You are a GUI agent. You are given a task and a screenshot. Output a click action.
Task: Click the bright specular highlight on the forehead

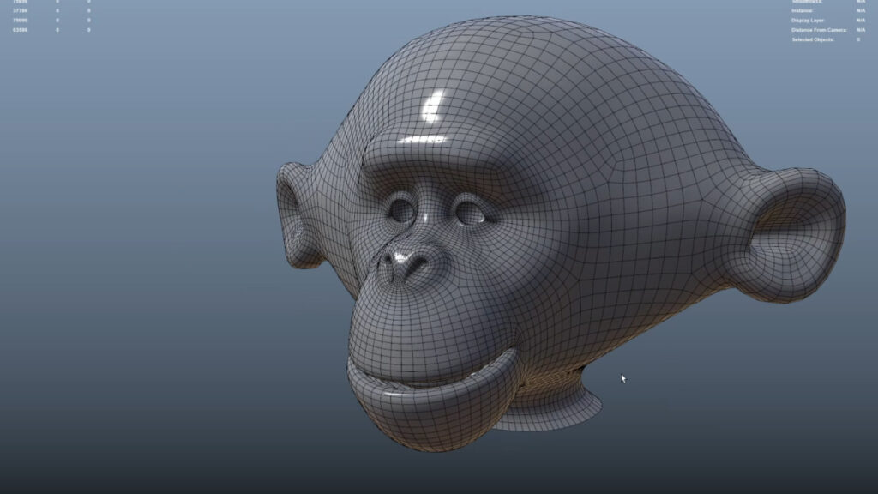(x=434, y=107)
